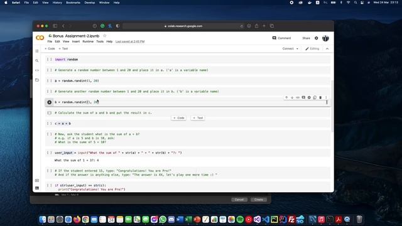
Task: Open Colab Help menu
Action: [x=109, y=41]
